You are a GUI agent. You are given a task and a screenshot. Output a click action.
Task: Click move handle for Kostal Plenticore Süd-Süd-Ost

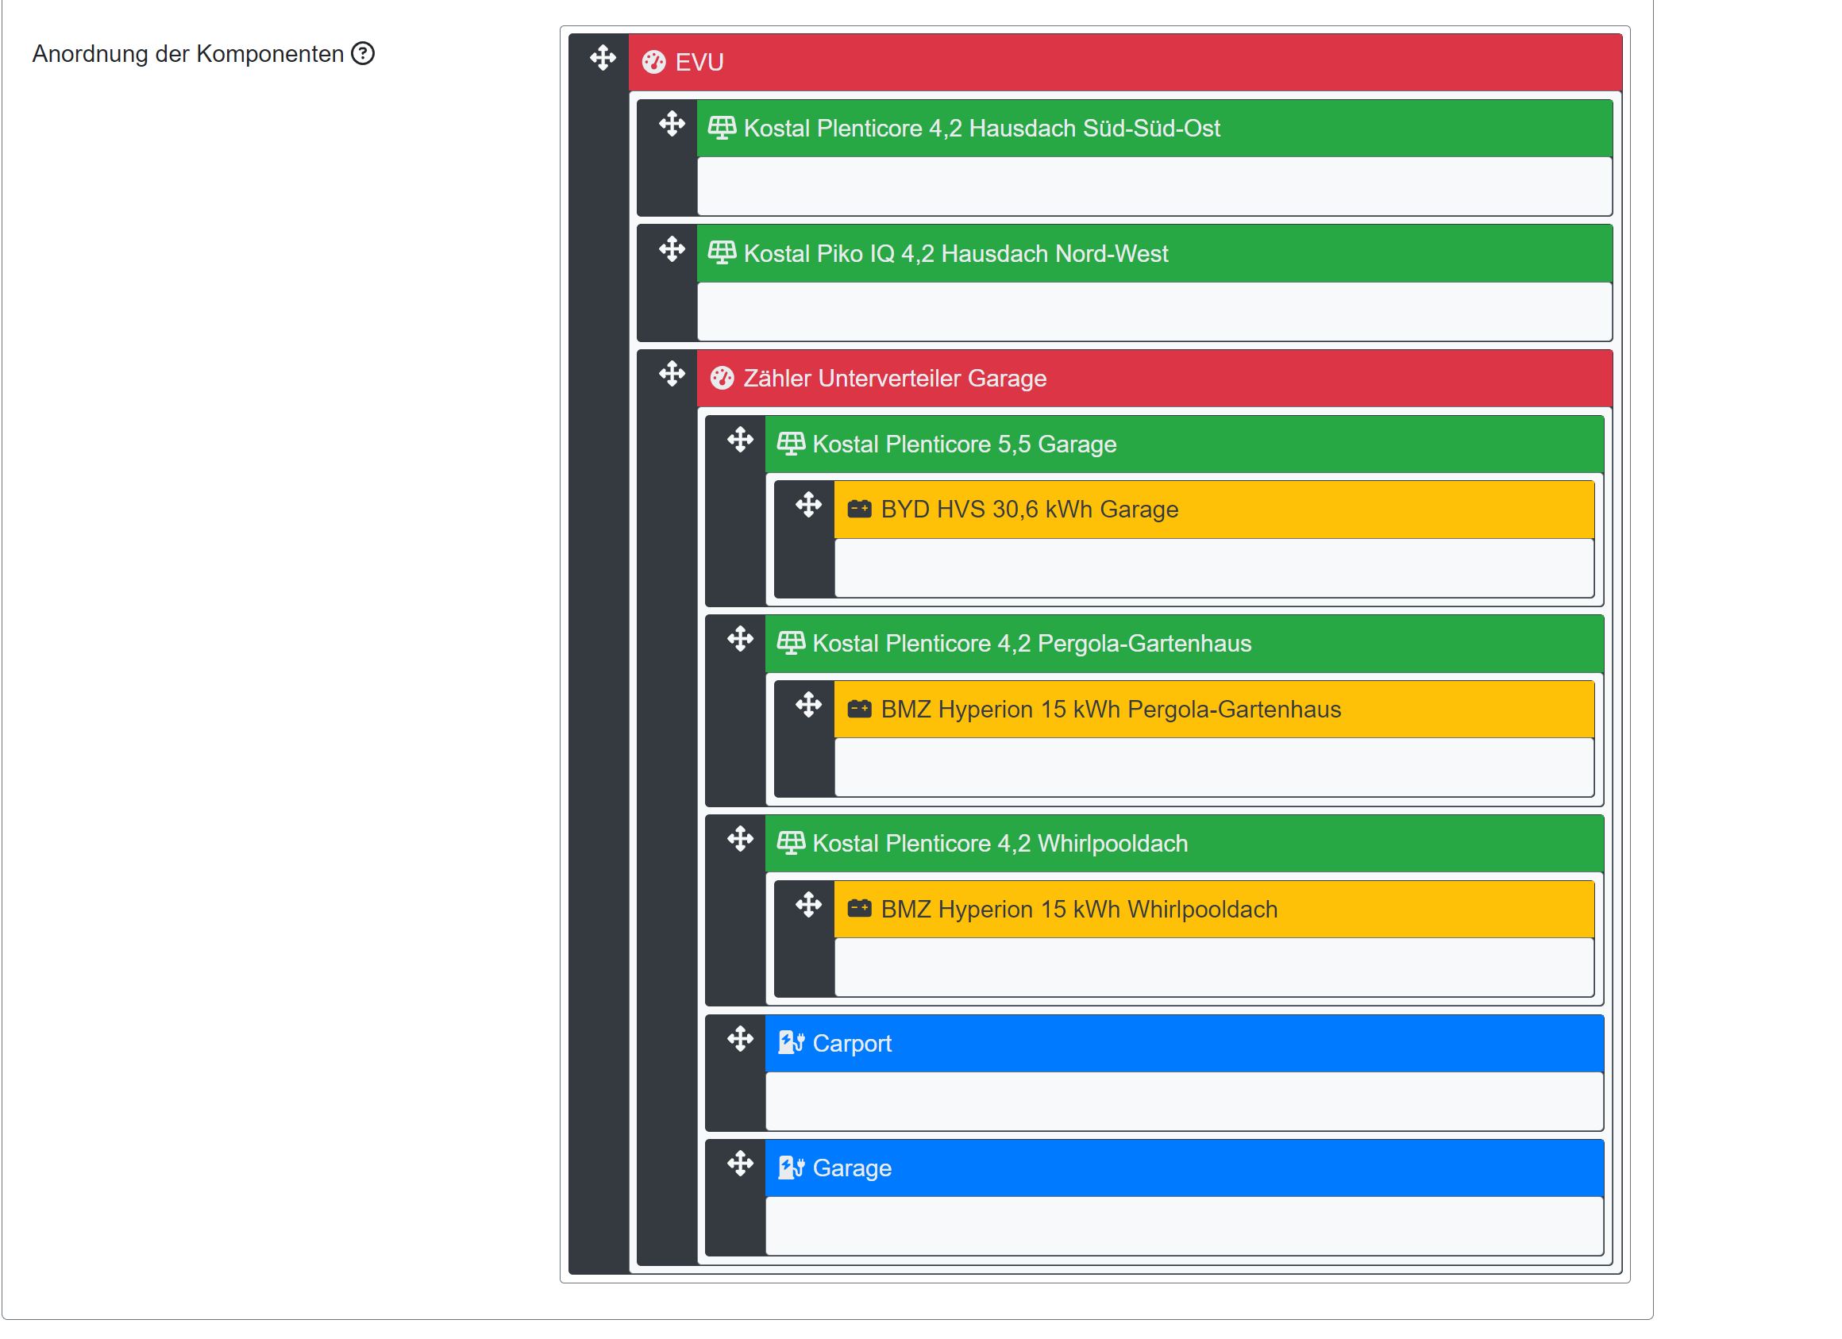672,125
